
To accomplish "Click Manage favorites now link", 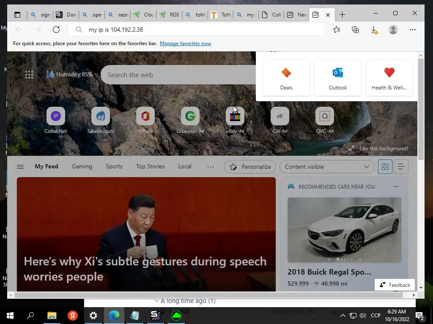I will [x=185, y=43].
